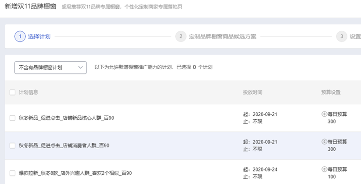Click the daily budget icon for the first plan
Screen dimensions: 361x184
click(325, 114)
